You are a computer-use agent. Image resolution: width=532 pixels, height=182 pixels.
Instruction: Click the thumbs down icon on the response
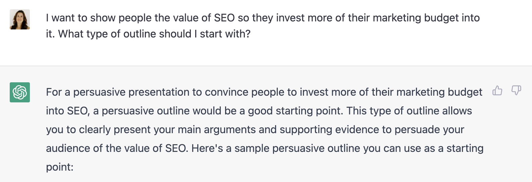click(516, 90)
